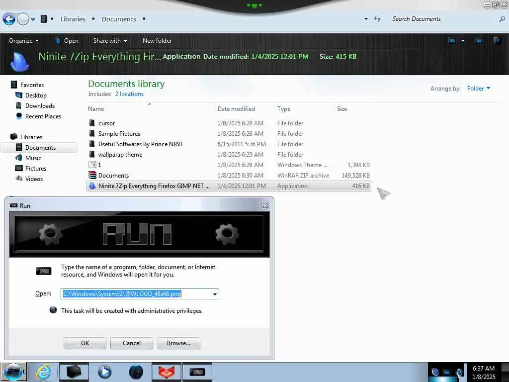Click the address bar library icon

[x=44, y=19]
